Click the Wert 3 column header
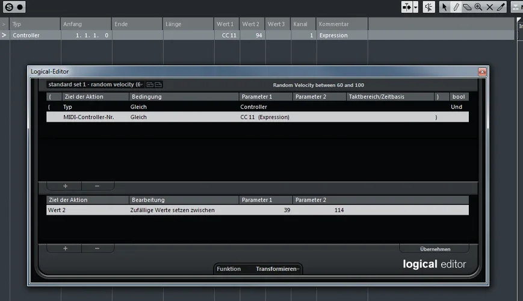 point(277,24)
